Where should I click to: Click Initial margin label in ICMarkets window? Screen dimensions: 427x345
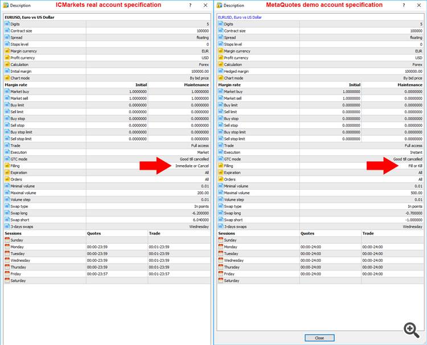pyautogui.click(x=21, y=71)
